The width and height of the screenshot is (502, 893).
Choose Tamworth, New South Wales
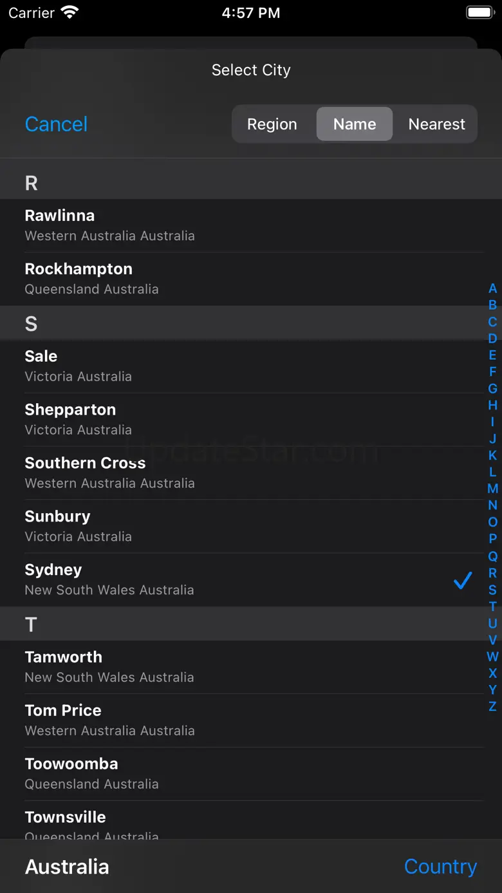tap(251, 667)
